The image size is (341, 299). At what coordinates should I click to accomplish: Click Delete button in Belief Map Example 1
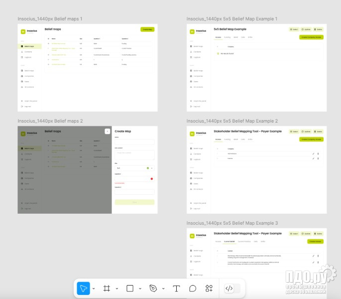[318, 29]
